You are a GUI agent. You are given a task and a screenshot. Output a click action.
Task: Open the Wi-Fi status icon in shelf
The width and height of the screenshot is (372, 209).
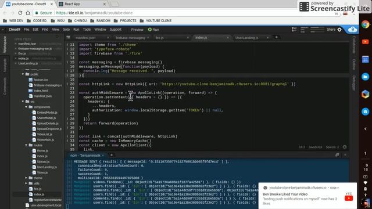(366, 183)
